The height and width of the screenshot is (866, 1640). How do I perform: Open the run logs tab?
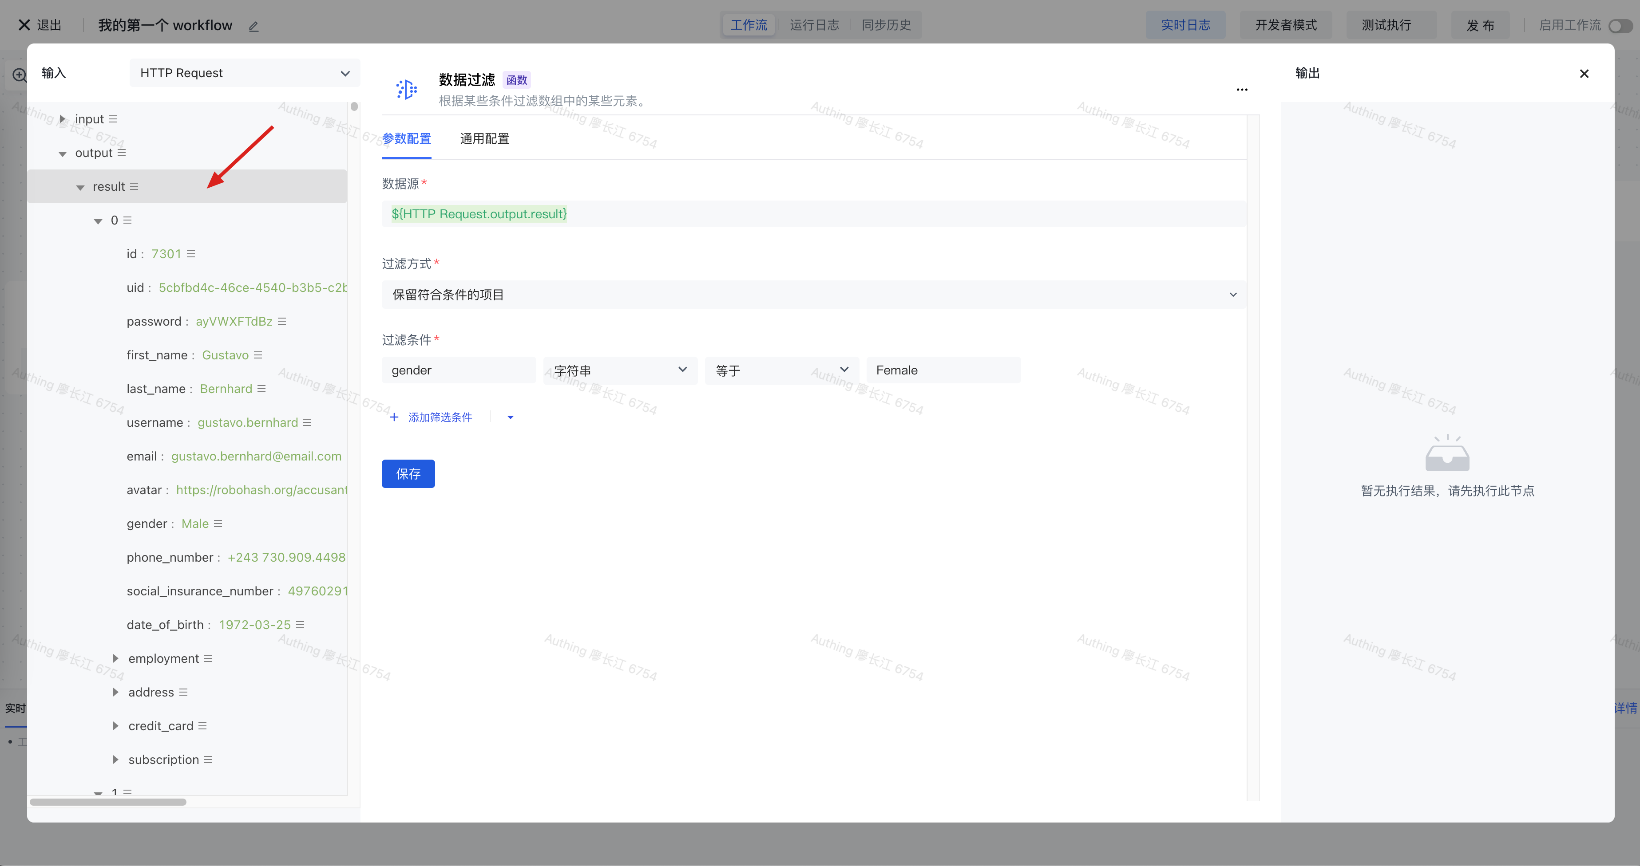click(814, 25)
